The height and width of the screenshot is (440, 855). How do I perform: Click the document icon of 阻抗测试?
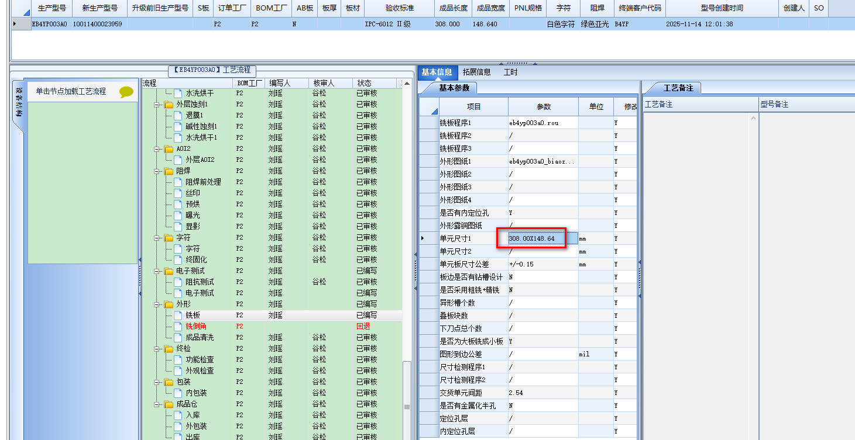(x=178, y=282)
